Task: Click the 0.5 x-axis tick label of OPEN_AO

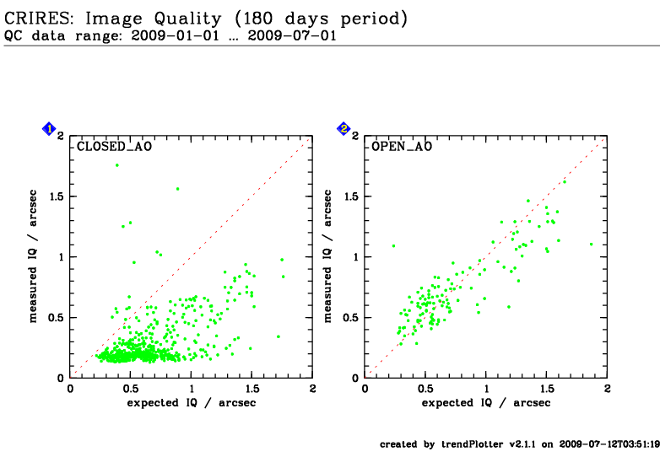Action: [x=425, y=389]
